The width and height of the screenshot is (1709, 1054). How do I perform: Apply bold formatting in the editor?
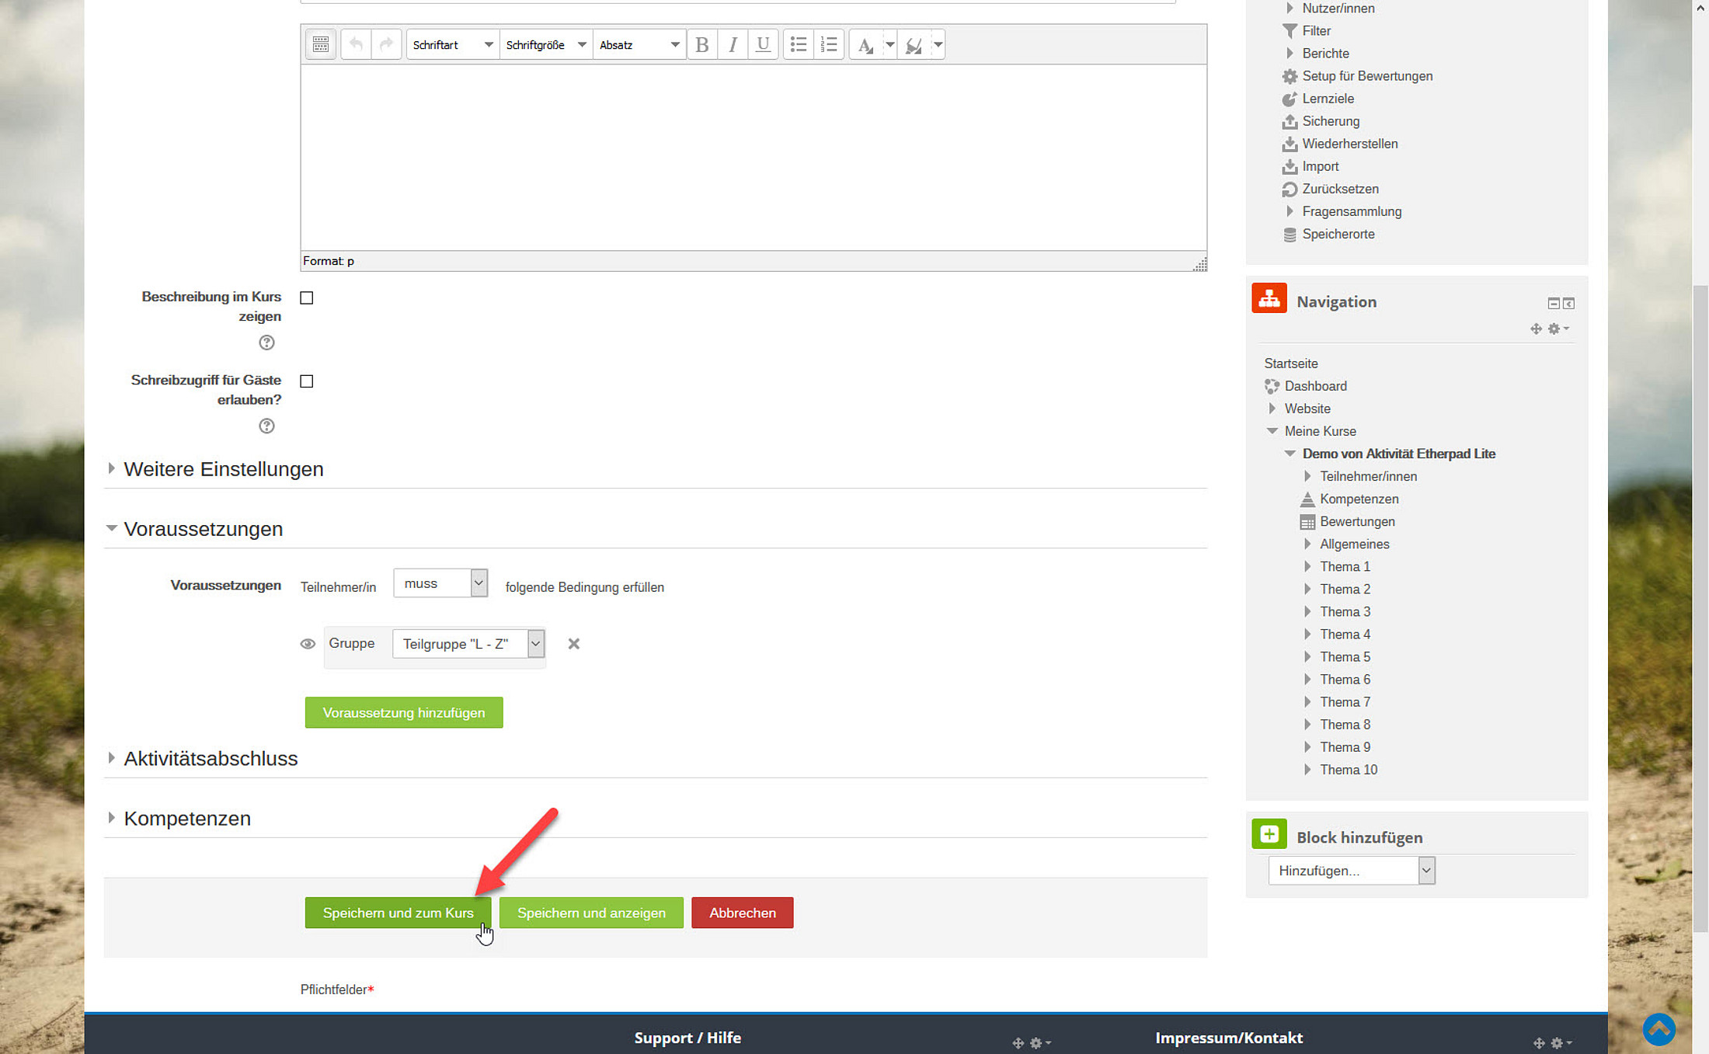pyautogui.click(x=701, y=44)
